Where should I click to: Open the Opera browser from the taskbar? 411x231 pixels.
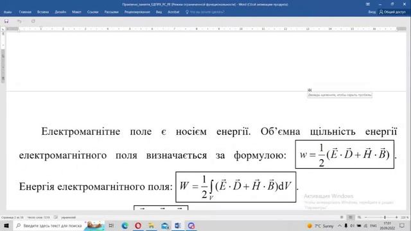(x=138, y=226)
